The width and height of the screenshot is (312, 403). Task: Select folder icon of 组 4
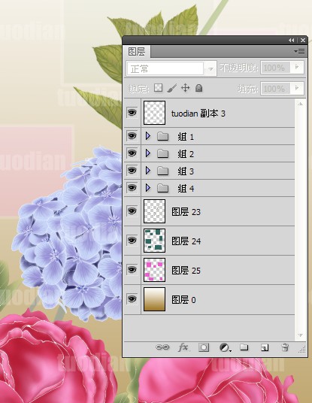coord(162,188)
